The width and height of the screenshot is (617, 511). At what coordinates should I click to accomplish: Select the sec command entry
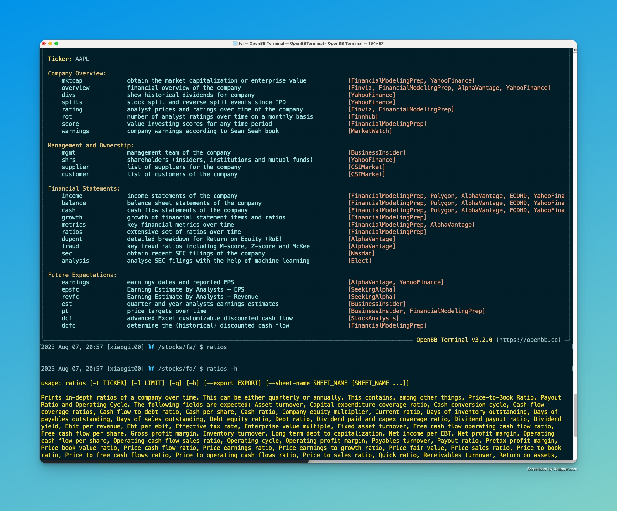tap(66, 253)
